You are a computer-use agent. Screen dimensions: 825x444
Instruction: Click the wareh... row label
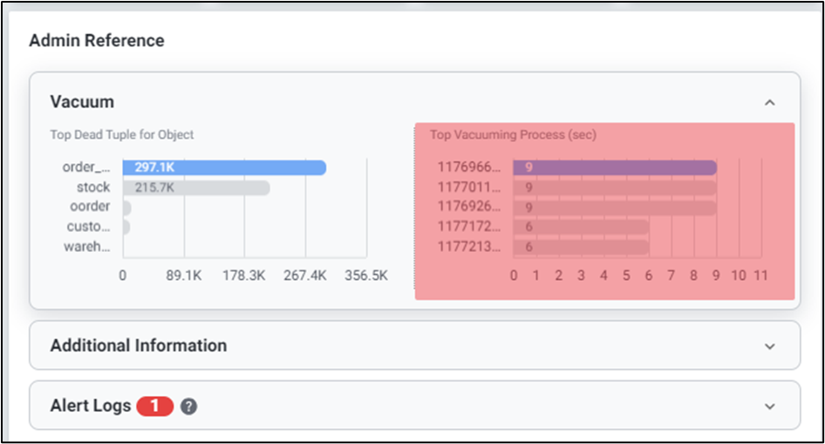point(87,247)
